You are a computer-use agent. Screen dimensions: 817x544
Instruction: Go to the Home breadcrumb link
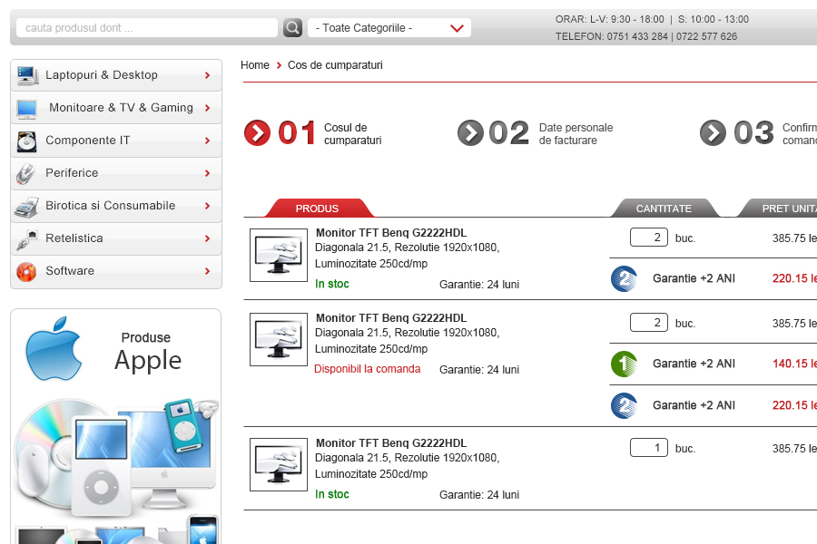point(255,65)
